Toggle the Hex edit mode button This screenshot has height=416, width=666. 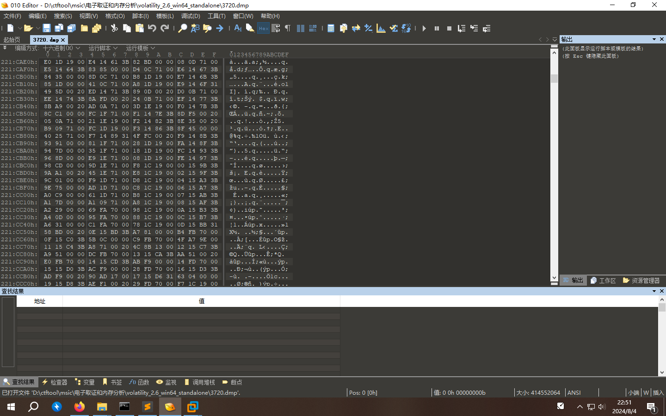tap(263, 28)
